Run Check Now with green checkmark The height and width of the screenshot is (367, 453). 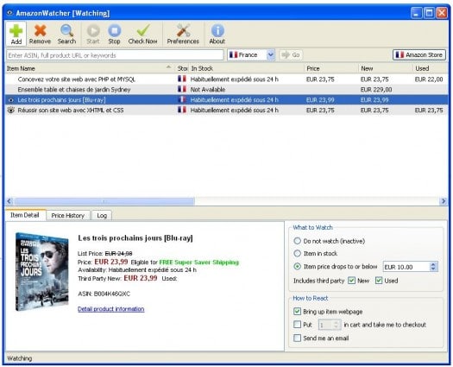(x=142, y=34)
